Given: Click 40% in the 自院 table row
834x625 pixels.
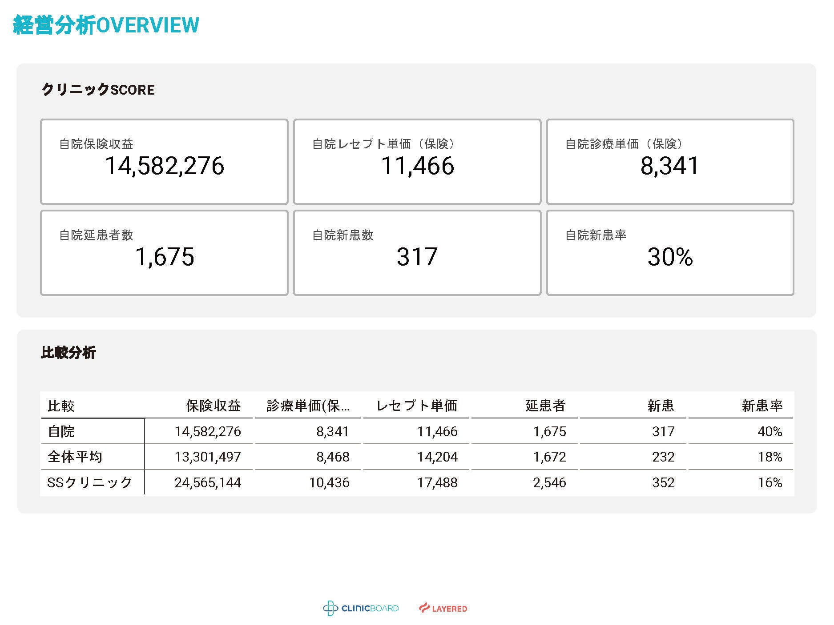Looking at the screenshot, I should [770, 431].
